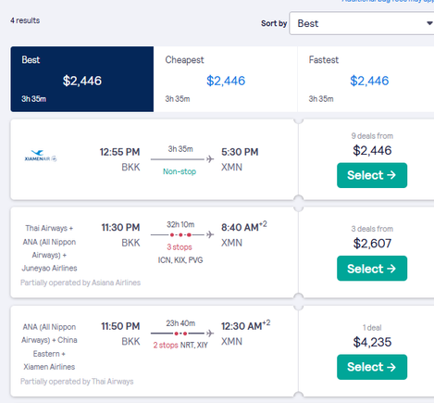Click the 3 stops label

point(180,247)
